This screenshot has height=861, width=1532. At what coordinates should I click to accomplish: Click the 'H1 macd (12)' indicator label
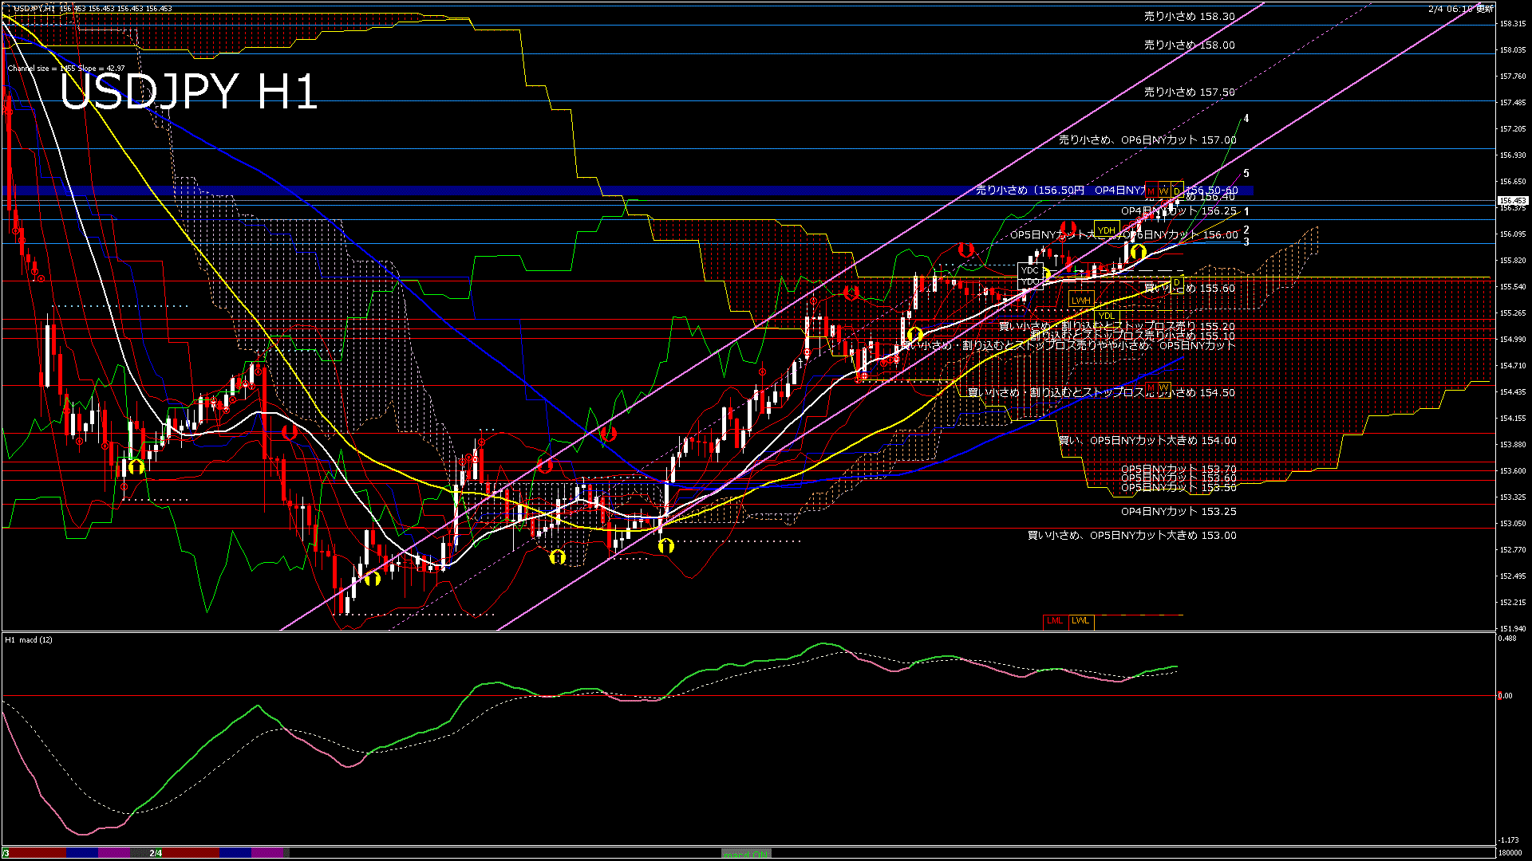tap(29, 639)
